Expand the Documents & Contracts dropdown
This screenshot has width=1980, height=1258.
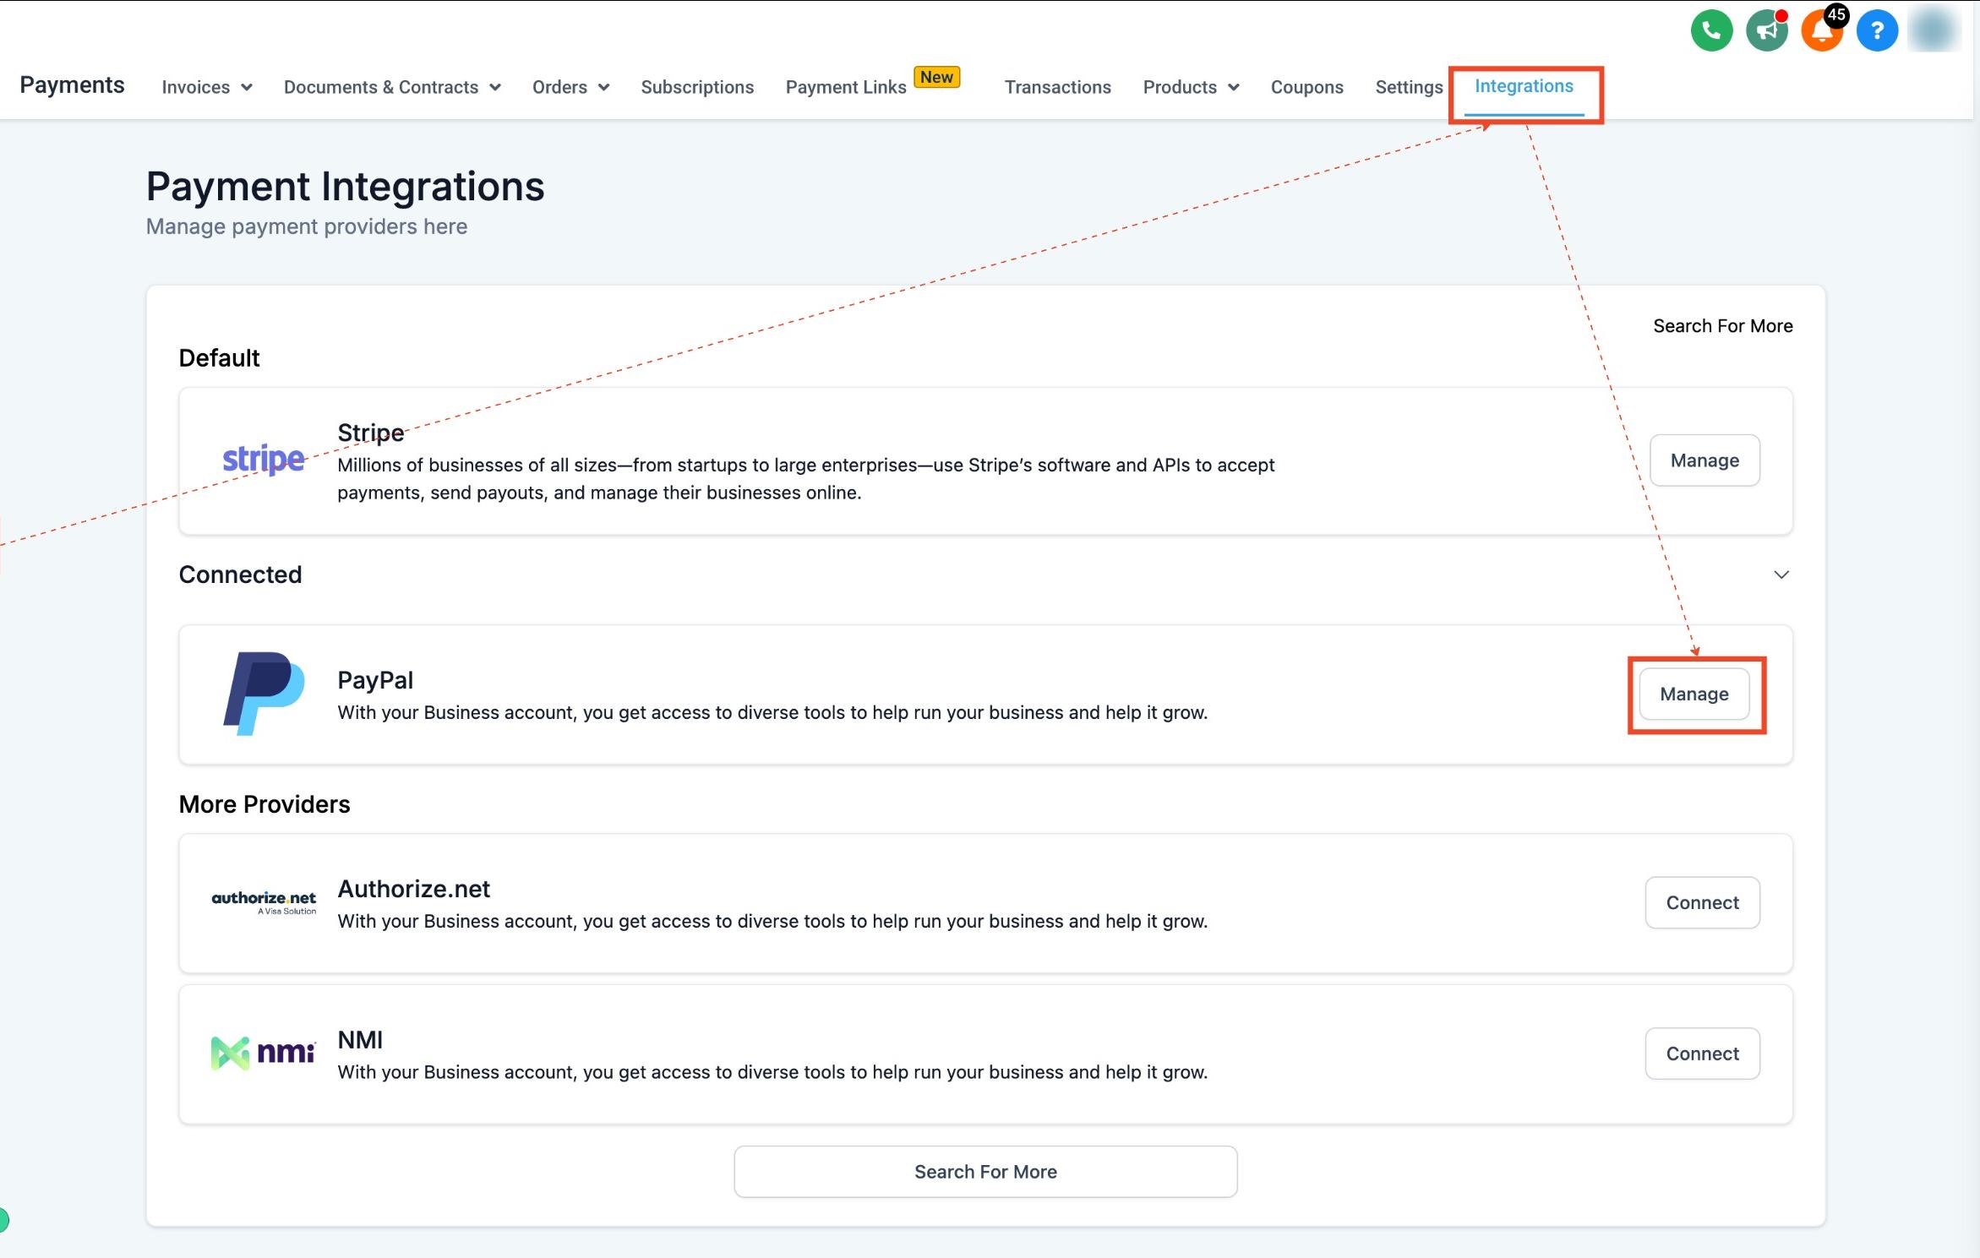(392, 87)
